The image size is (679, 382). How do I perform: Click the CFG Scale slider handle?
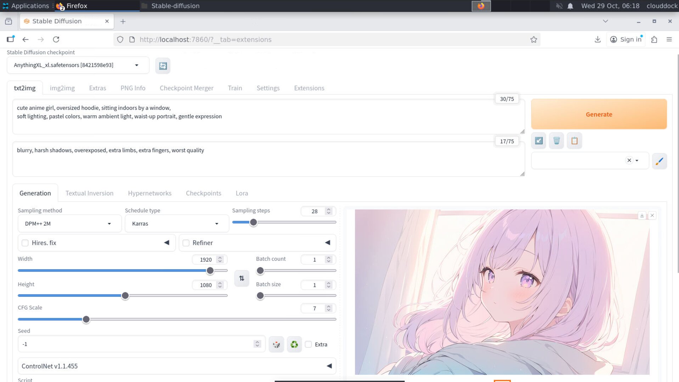86,319
